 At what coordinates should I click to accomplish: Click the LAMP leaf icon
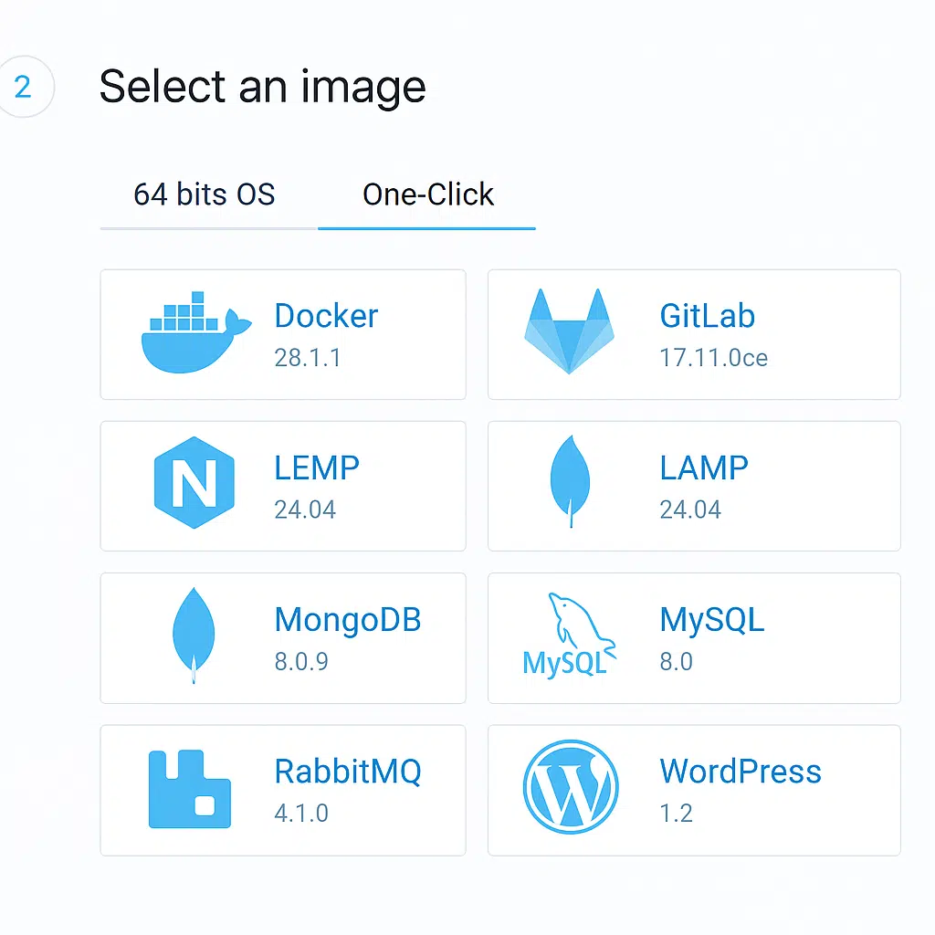click(570, 480)
